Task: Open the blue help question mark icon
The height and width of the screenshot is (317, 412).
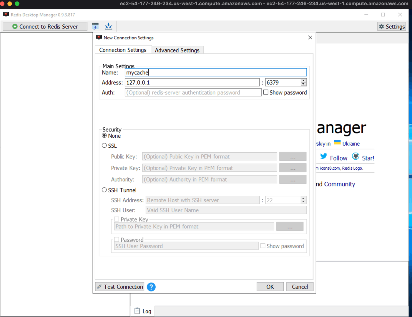Action: (x=151, y=287)
